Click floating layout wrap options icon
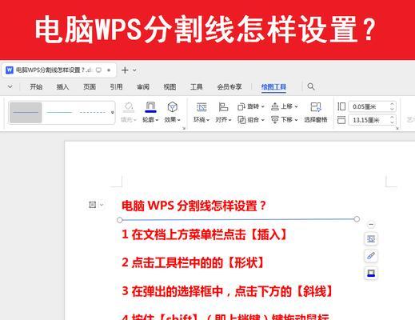The height and width of the screenshot is (320, 415). (x=371, y=238)
